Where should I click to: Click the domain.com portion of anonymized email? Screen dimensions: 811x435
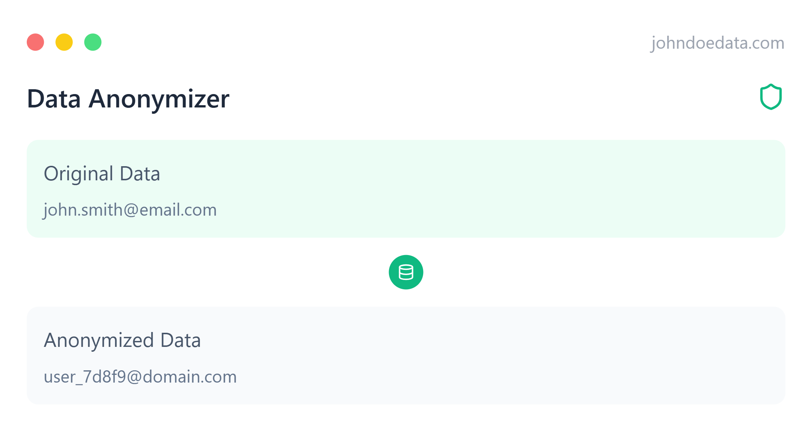point(189,377)
